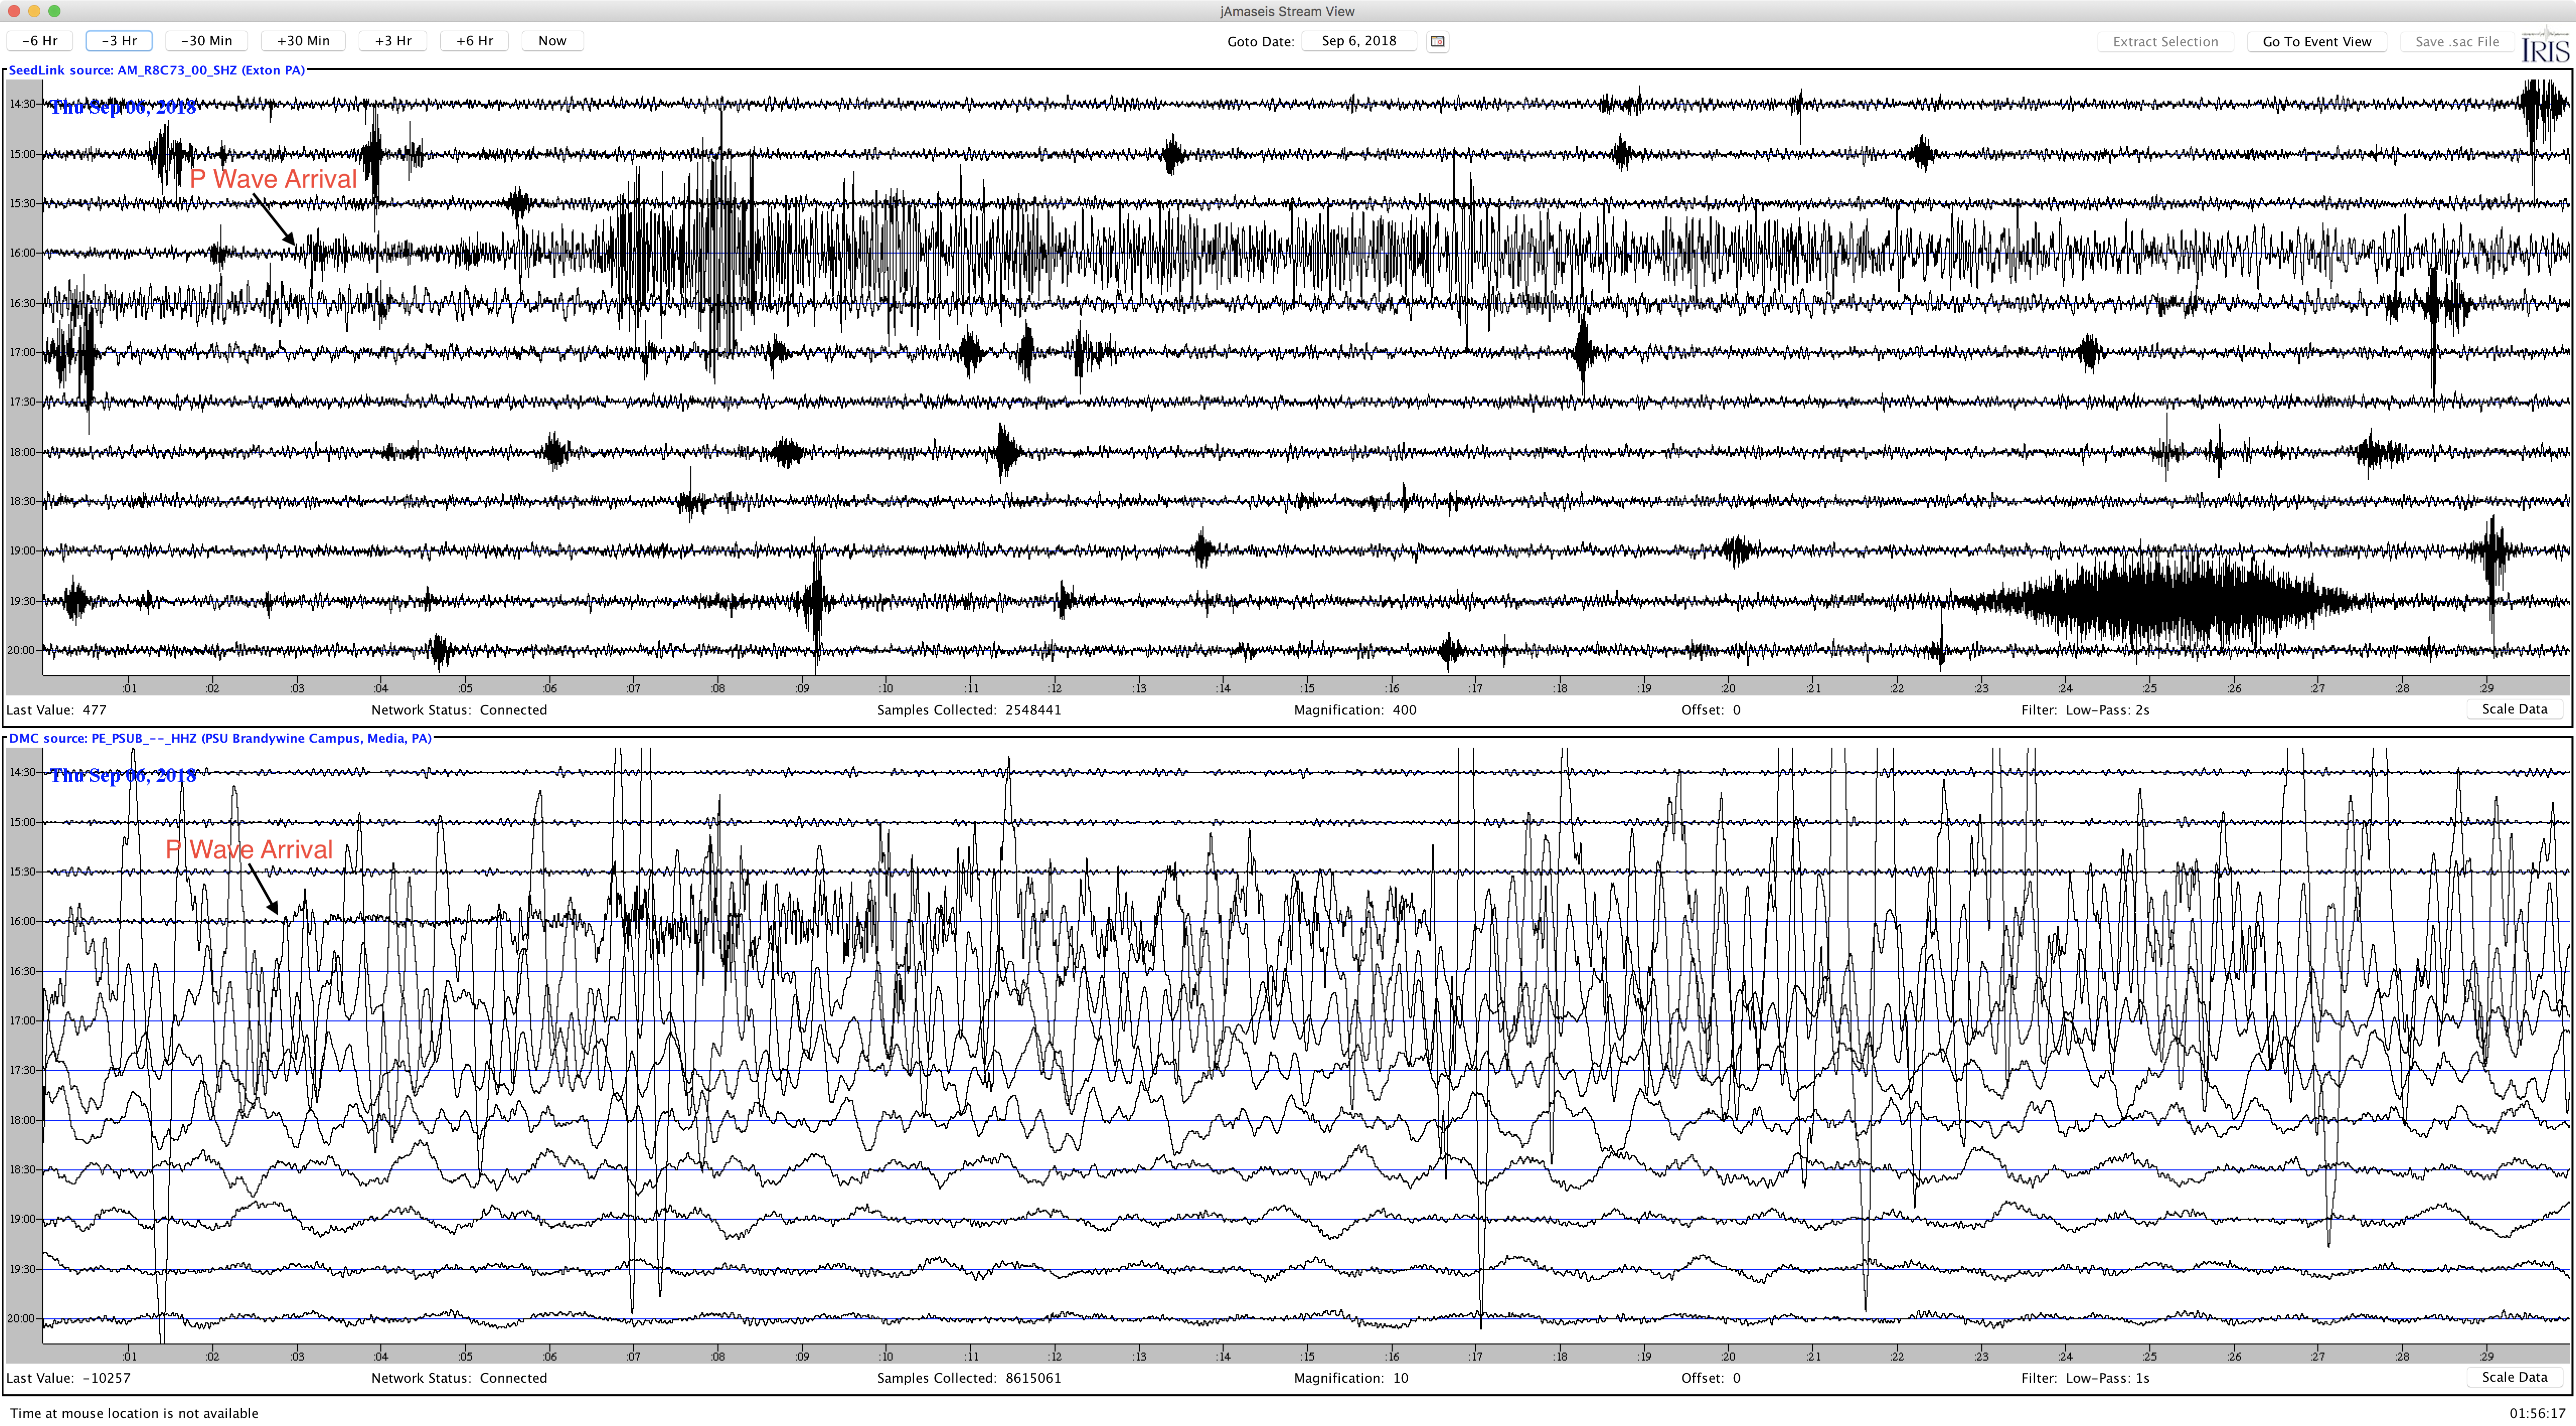Select the 14:30 trace label in Exton panel
Screen dimensions: 2576x1426
tap(22, 104)
